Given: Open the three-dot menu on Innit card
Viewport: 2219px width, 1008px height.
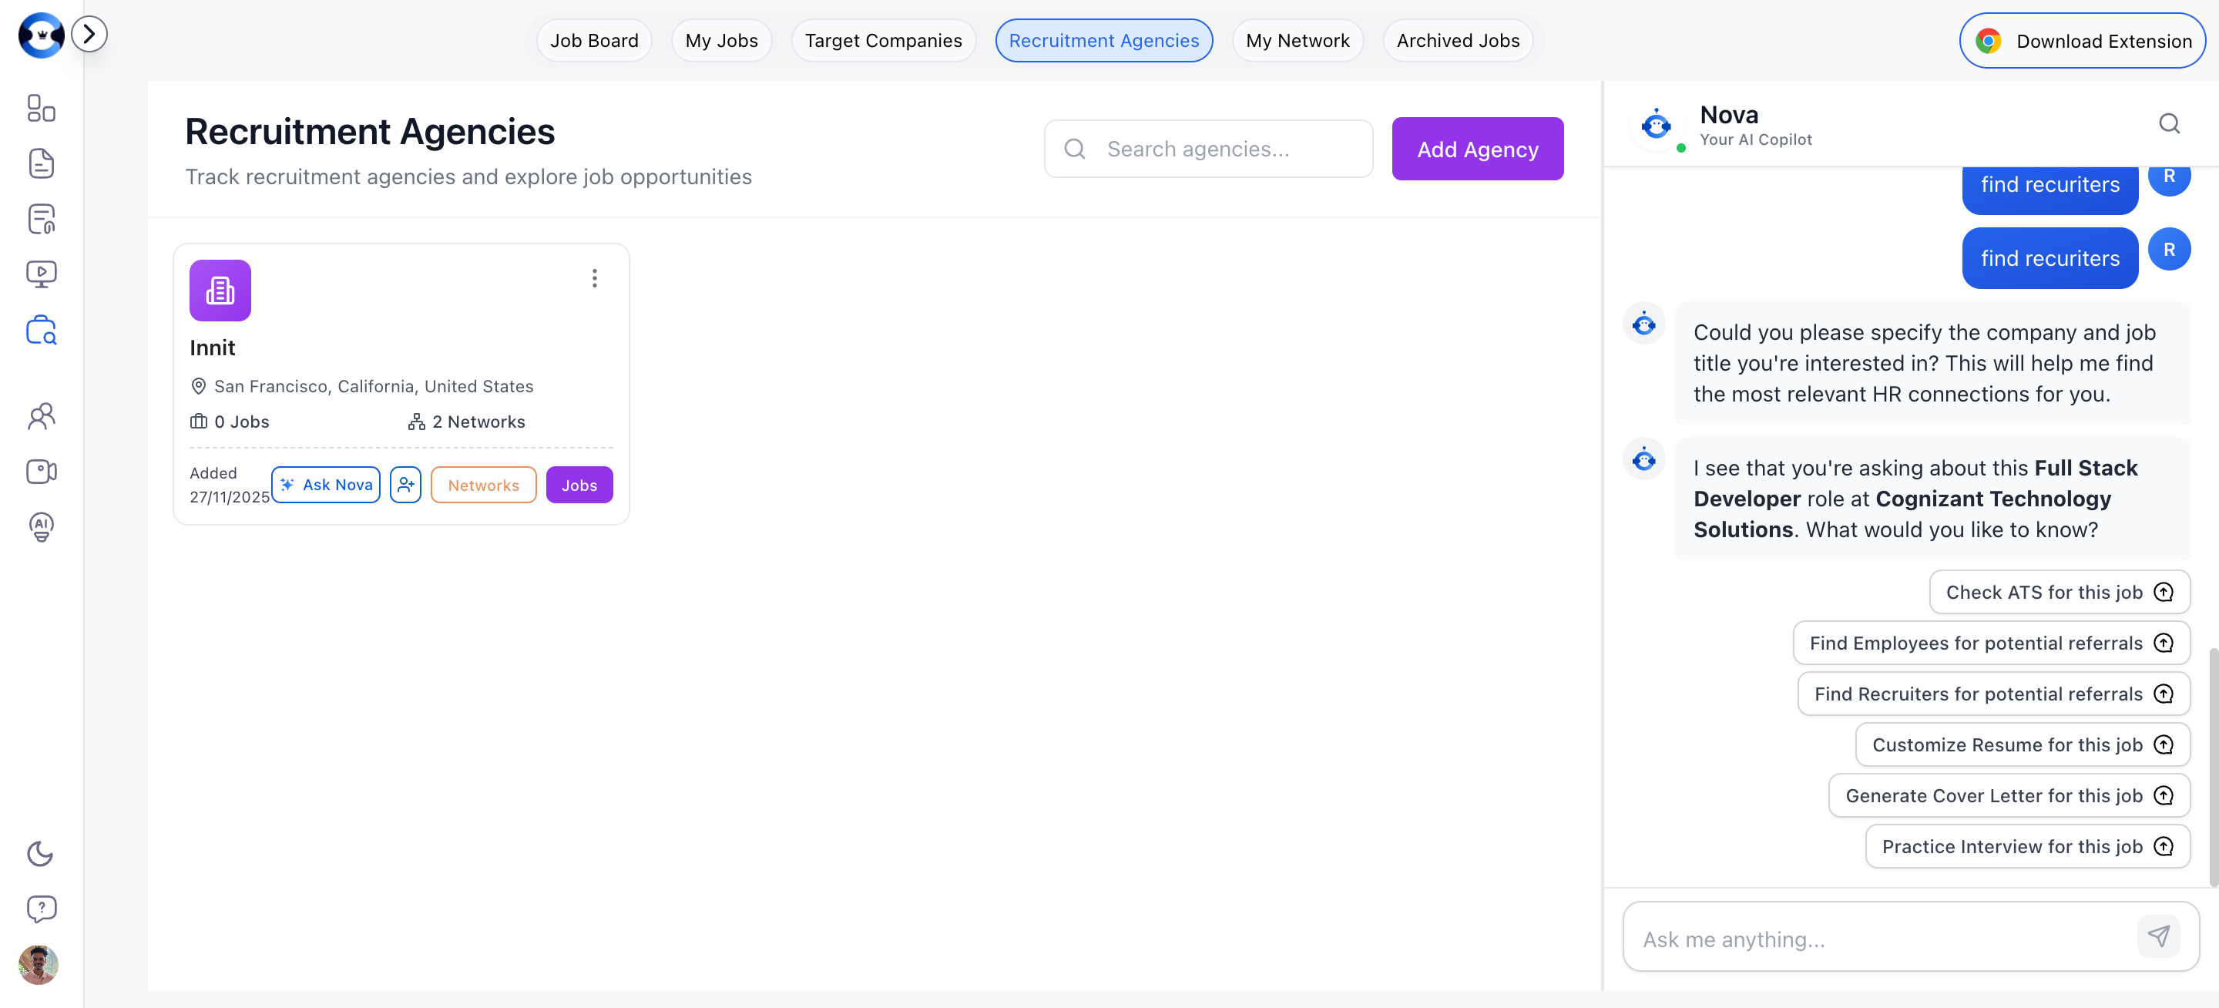Looking at the screenshot, I should 593,277.
